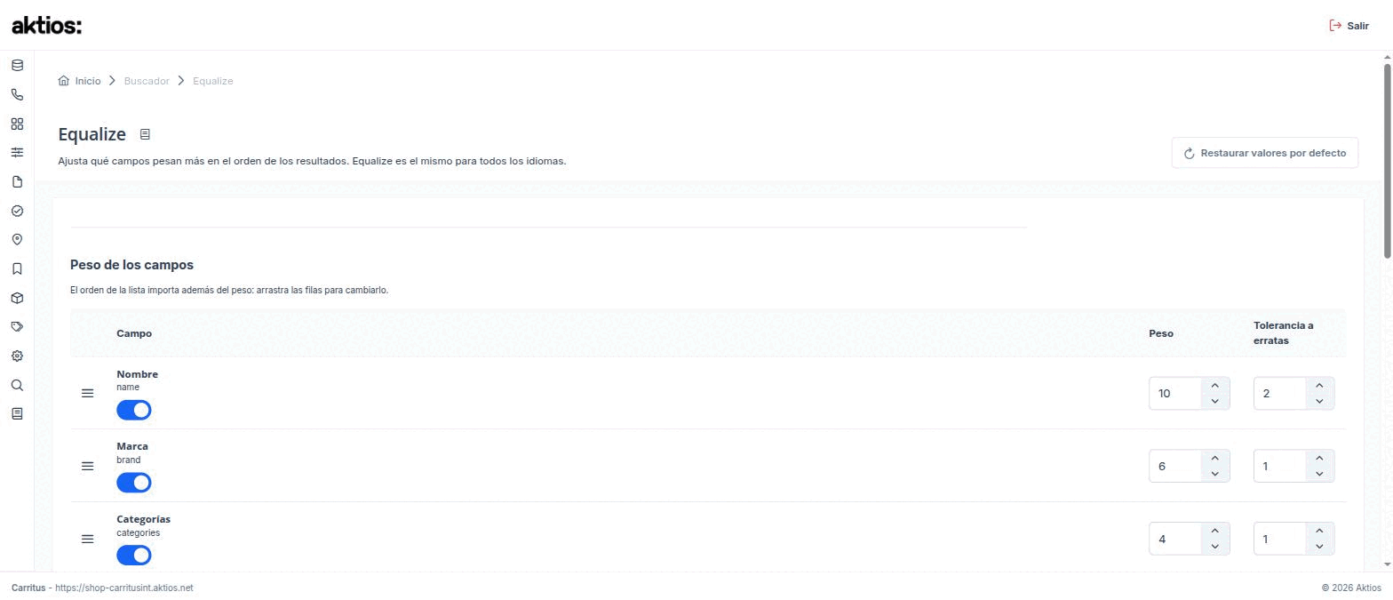
Task: Click the Peso input for Marca
Action: 1175,466
